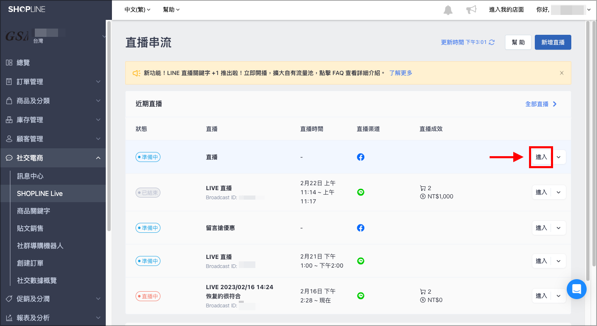Image resolution: width=597 pixels, height=326 pixels.
Task: Click 進入 in the NT$1,000 row
Action: 541,192
